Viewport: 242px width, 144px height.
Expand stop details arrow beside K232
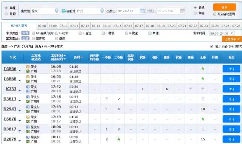(20, 90)
